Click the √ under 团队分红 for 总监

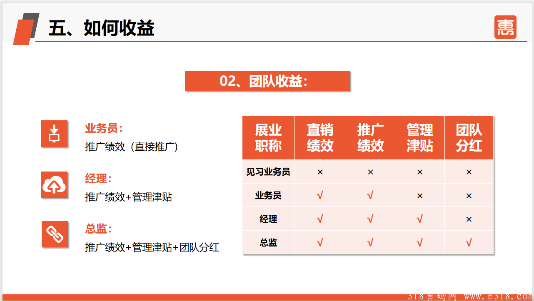click(469, 243)
